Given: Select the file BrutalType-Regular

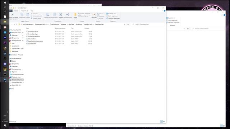Looking at the screenshot, I should coord(34,37).
